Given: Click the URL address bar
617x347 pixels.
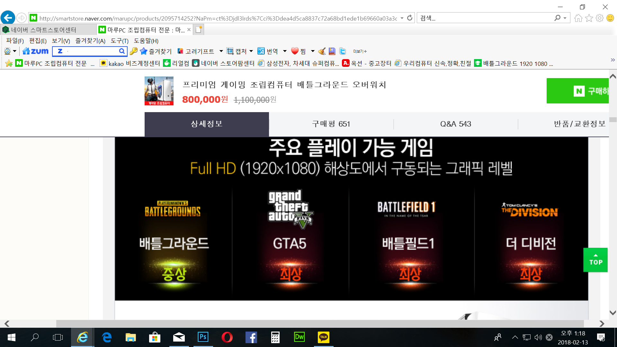Looking at the screenshot, I should (218, 18).
